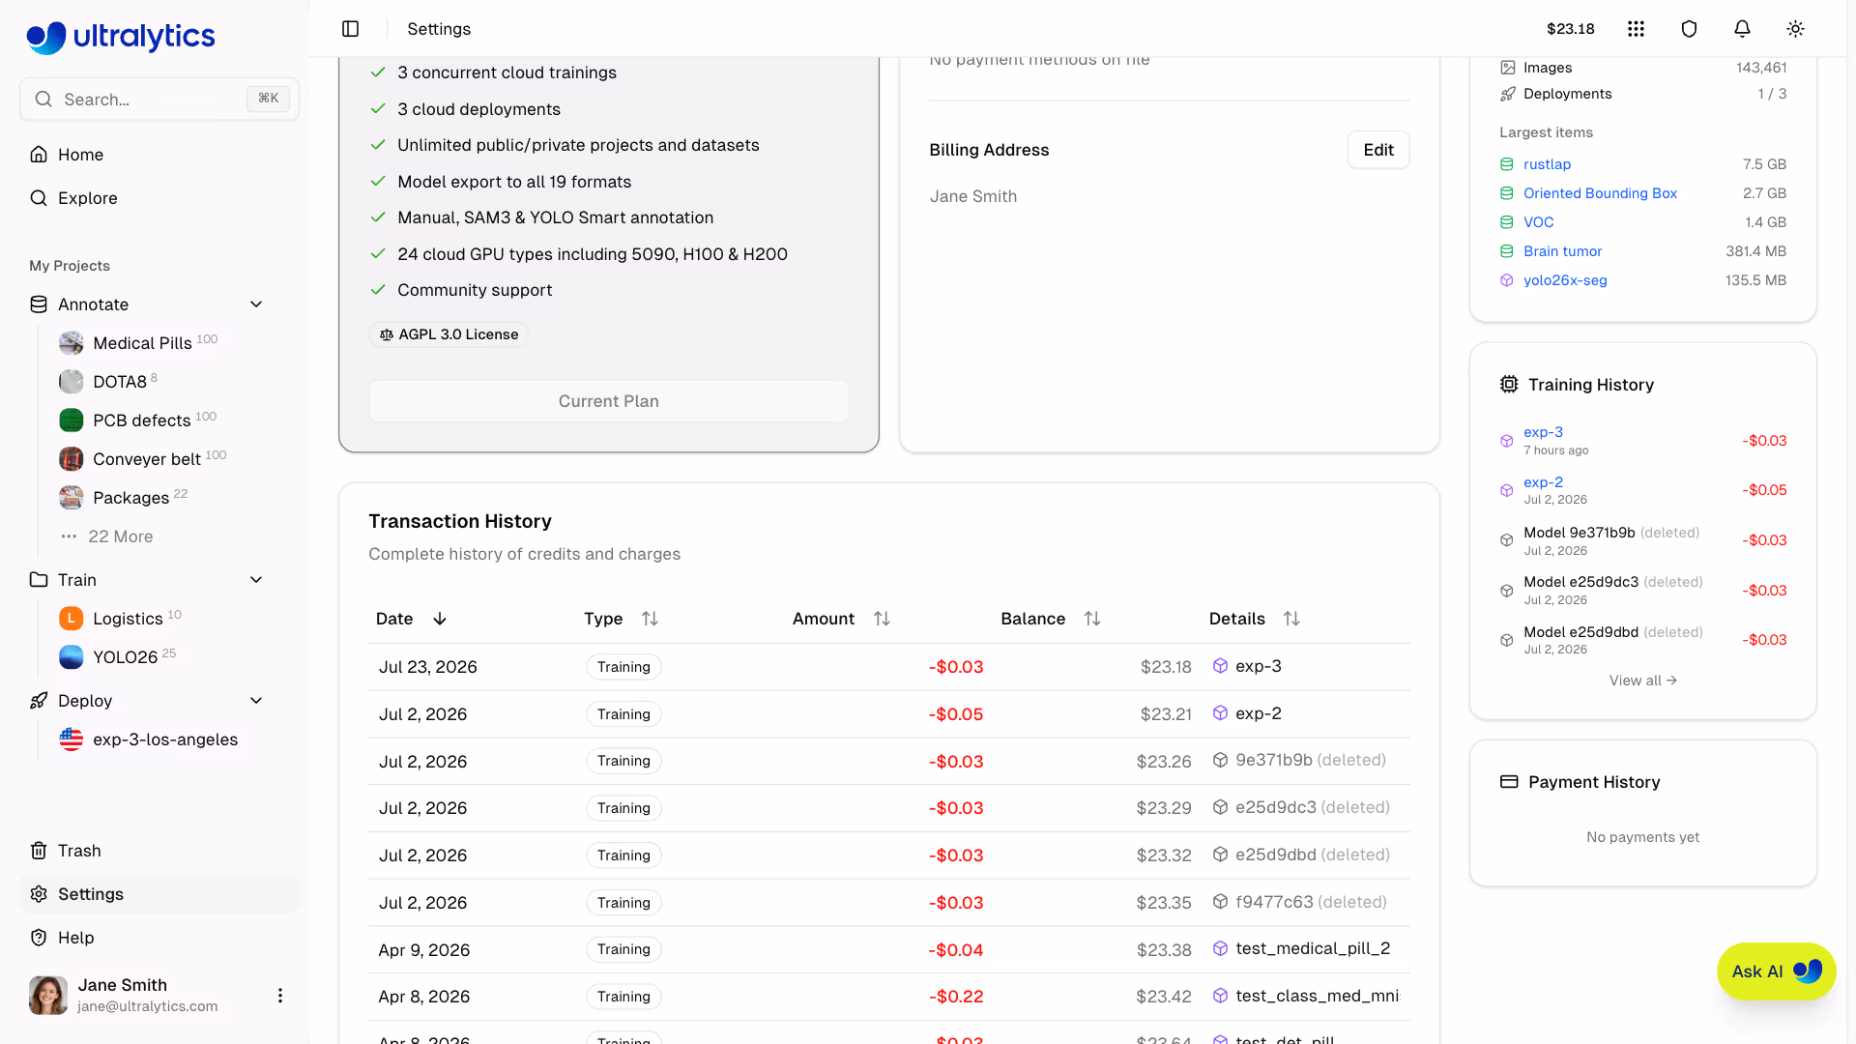Open the YOLO26 project icon
The height and width of the screenshot is (1044, 1856).
point(72,657)
